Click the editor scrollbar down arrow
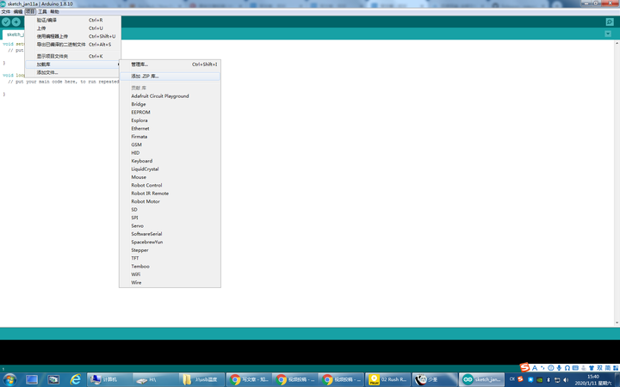The width and height of the screenshot is (620, 387). (x=617, y=322)
